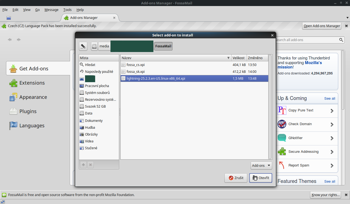This screenshot has width=350, height=204.
Task: Select the Appearance category
Action: coord(38,97)
